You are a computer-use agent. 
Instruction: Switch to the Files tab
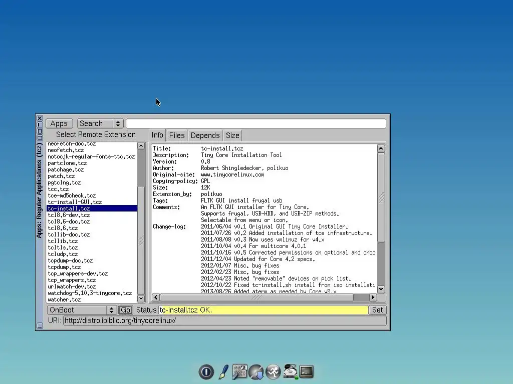coord(177,135)
